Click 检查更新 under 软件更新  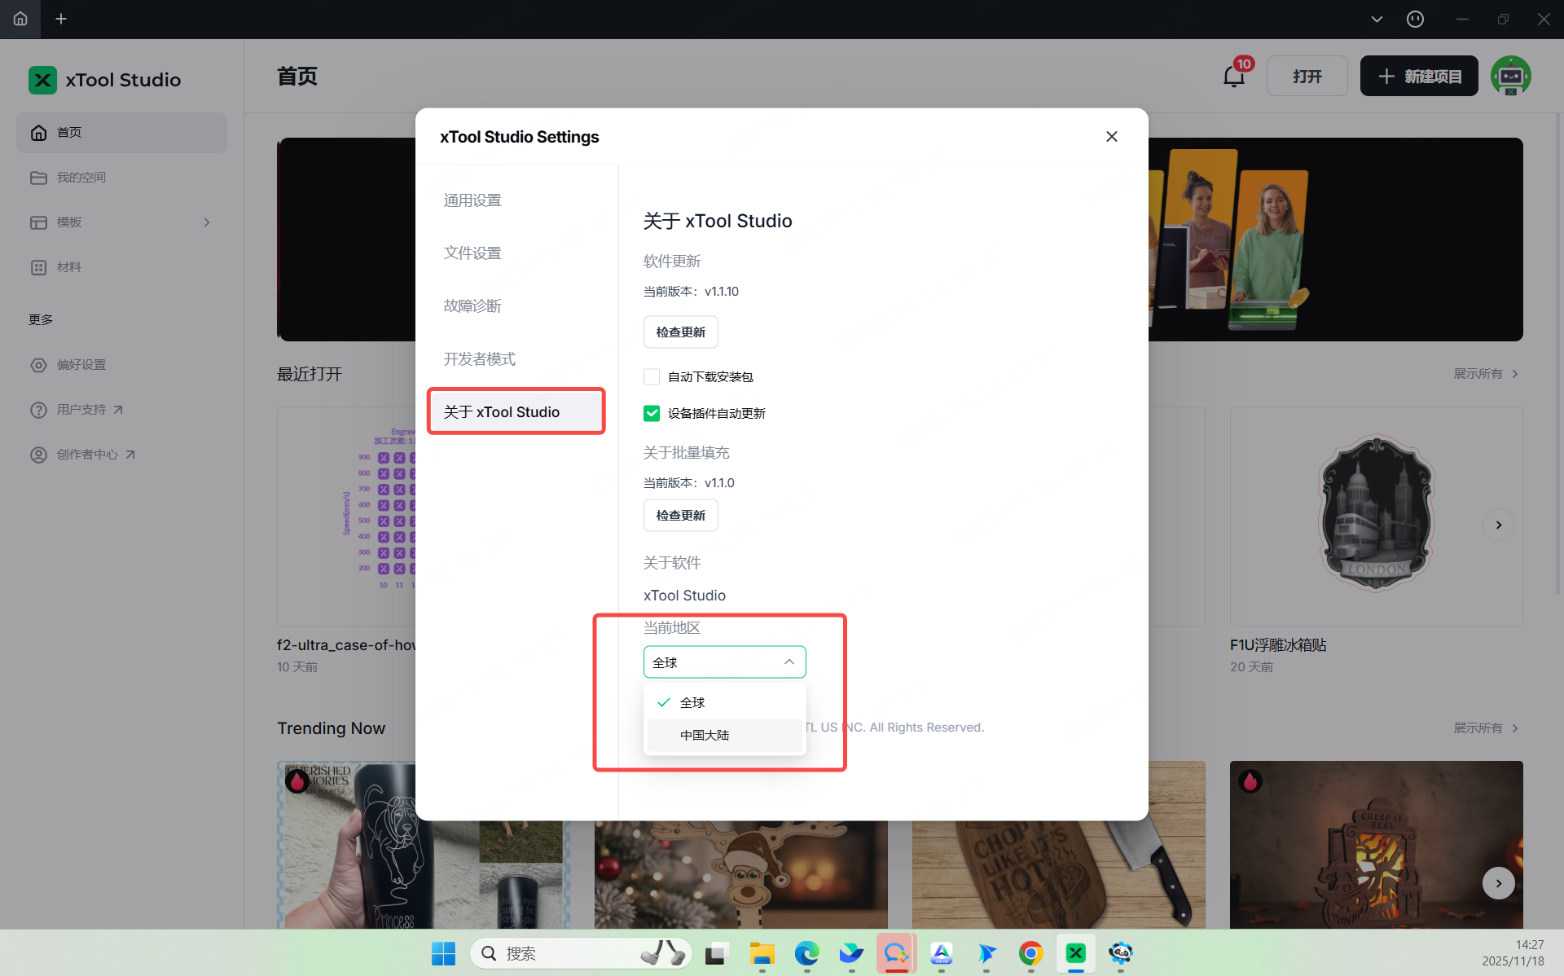tap(680, 332)
